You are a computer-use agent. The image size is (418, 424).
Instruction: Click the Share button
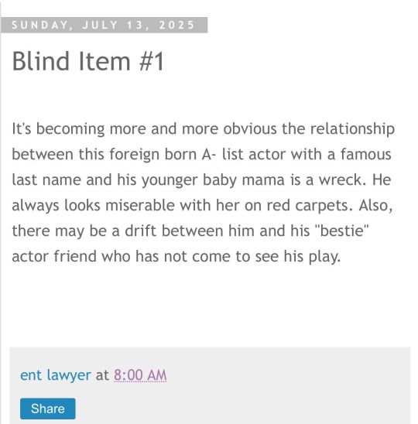(x=48, y=409)
